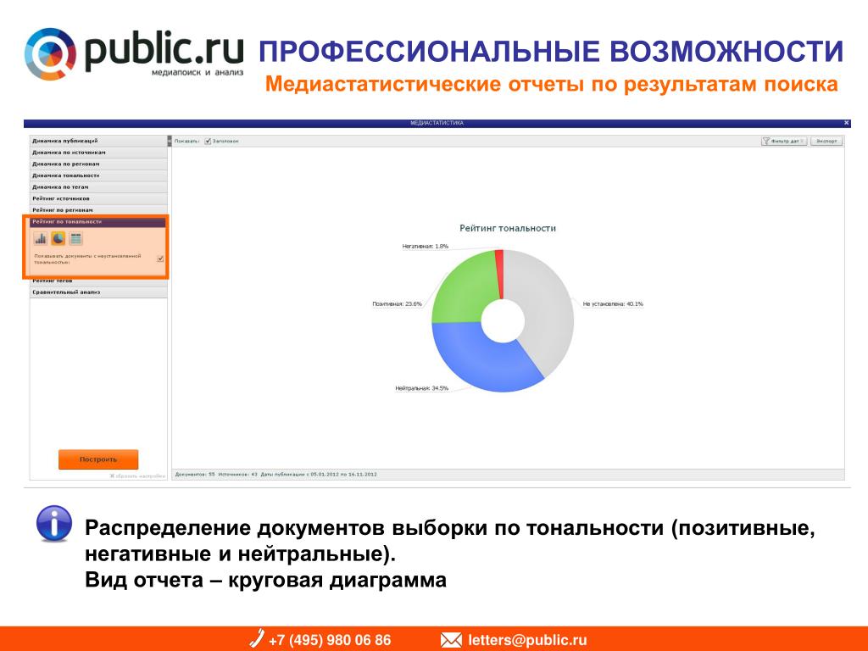Click the blue neutral pie segment
This screenshot has height=651, width=868.
click(x=481, y=359)
